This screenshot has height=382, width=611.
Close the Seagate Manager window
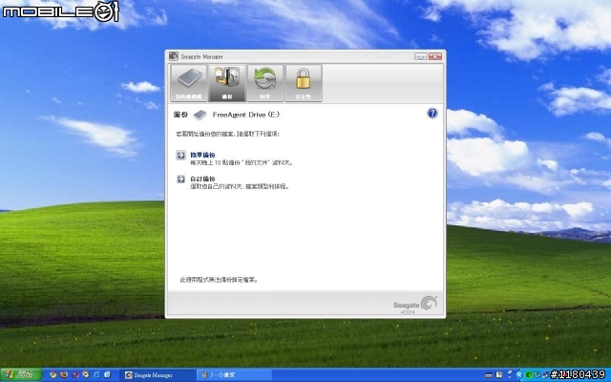[x=435, y=56]
